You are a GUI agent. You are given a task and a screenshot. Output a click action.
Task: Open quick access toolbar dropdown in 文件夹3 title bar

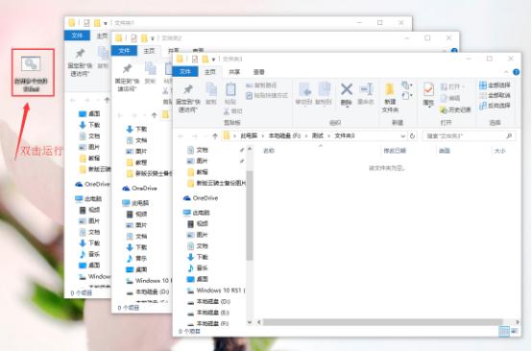pos(214,59)
